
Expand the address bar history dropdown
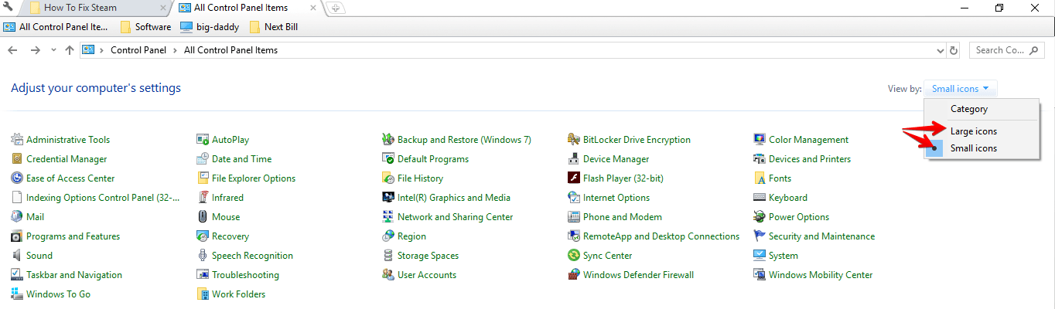click(x=940, y=50)
